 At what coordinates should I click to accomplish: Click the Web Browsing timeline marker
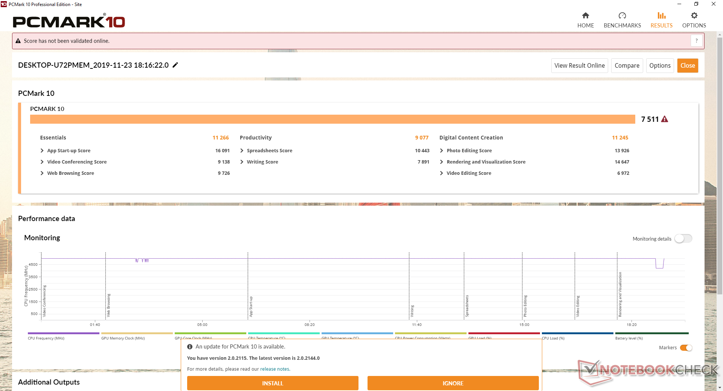(108, 305)
